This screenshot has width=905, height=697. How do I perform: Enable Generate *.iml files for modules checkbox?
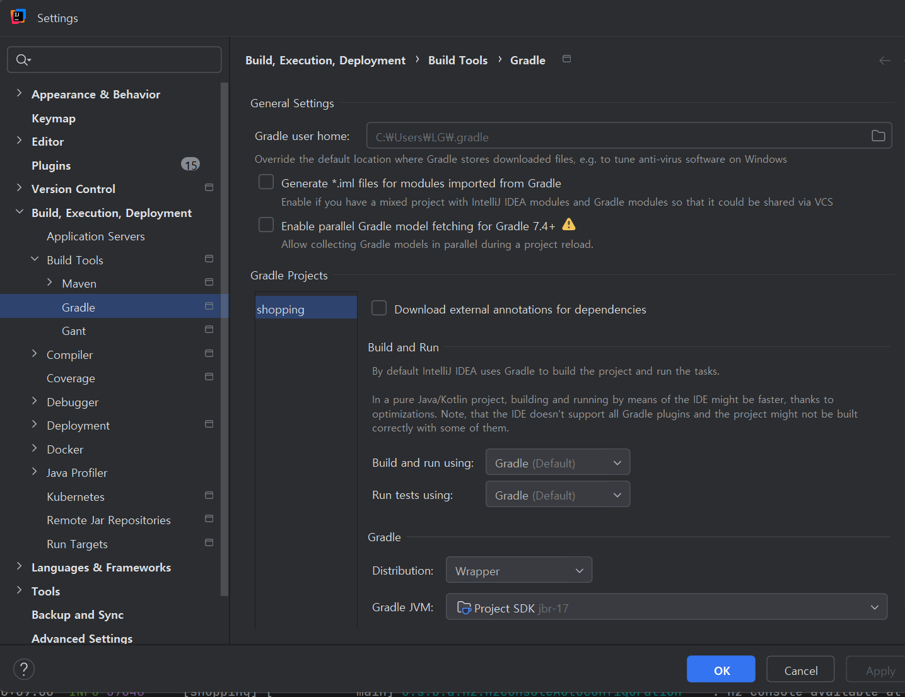click(x=266, y=182)
